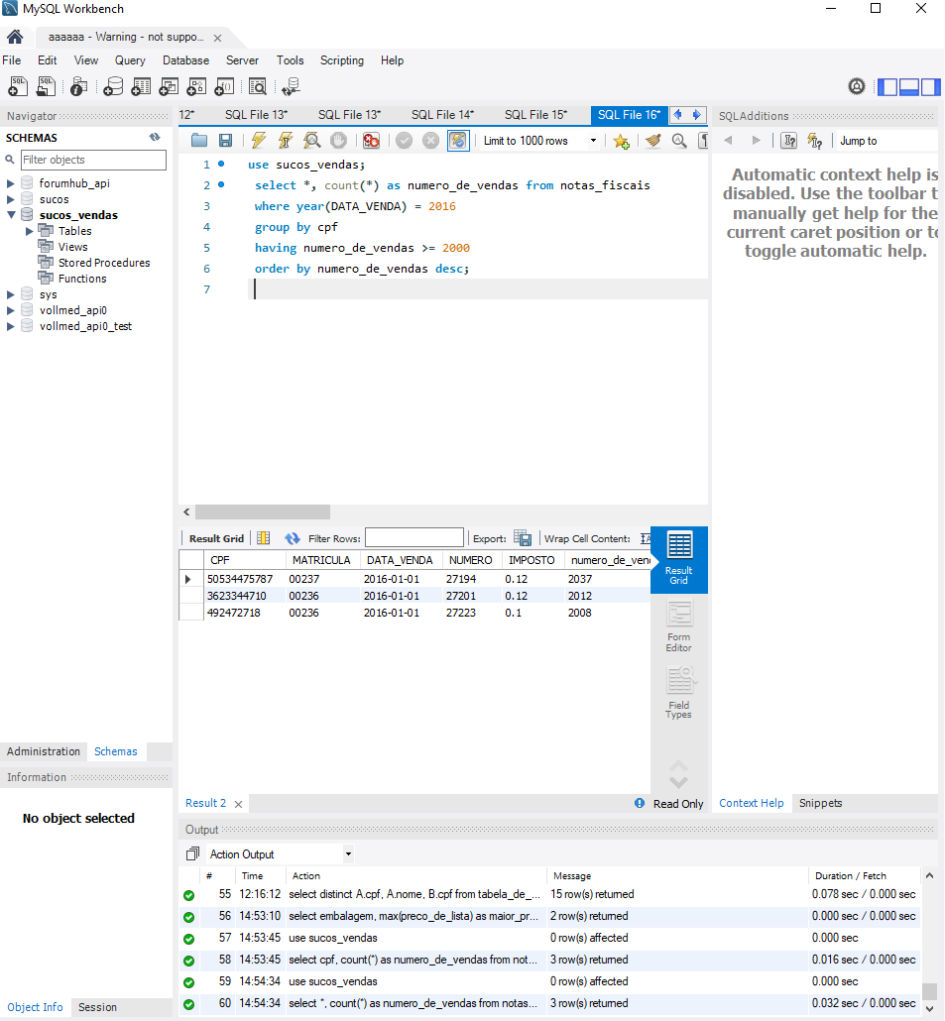Switch to SQL File 14 tab

tap(442, 115)
